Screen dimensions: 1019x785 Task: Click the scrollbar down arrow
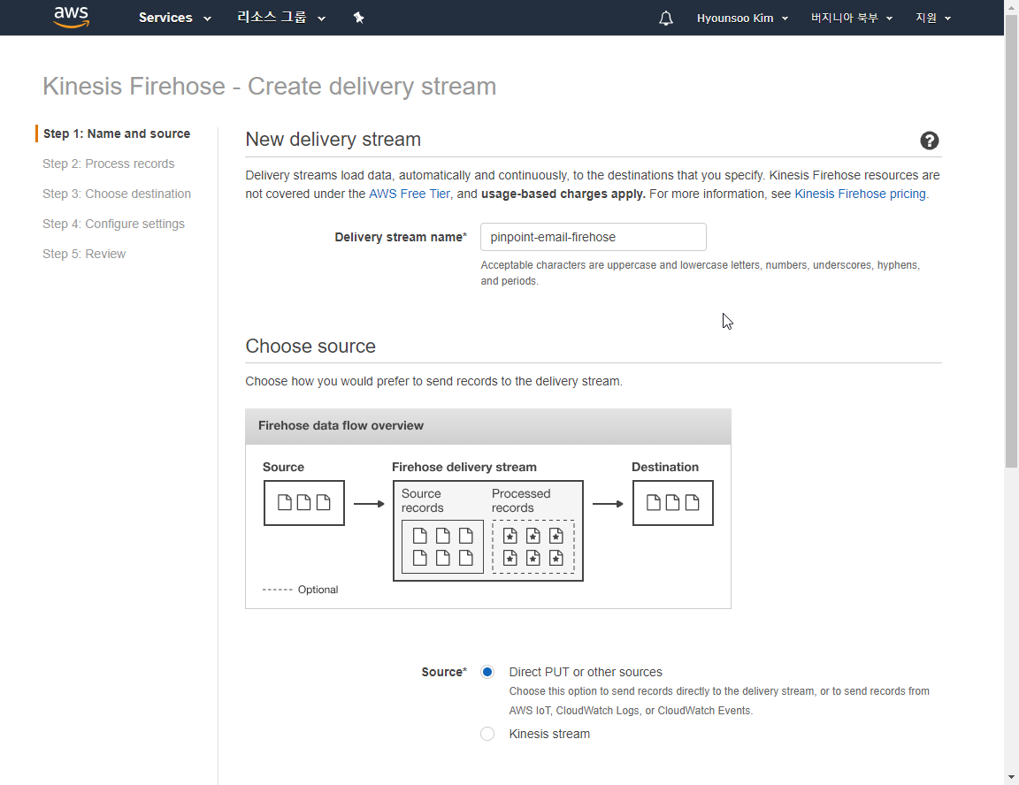coord(1011,777)
